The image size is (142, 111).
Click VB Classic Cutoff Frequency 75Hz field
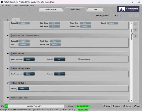tap(29, 74)
